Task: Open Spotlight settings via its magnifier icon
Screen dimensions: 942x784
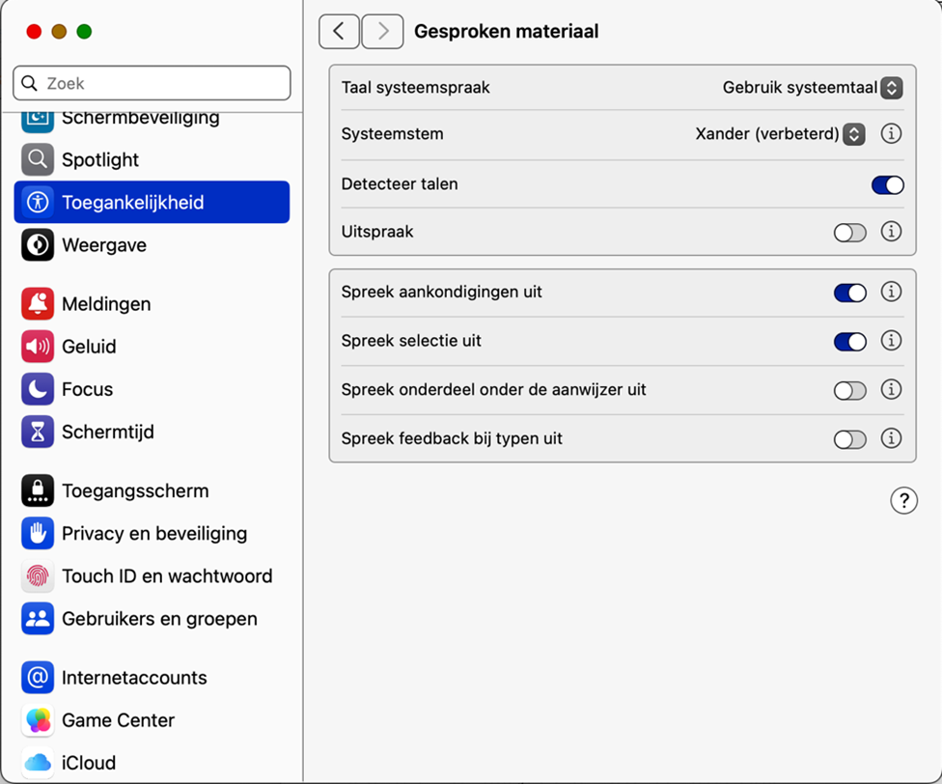Action: pyautogui.click(x=38, y=159)
